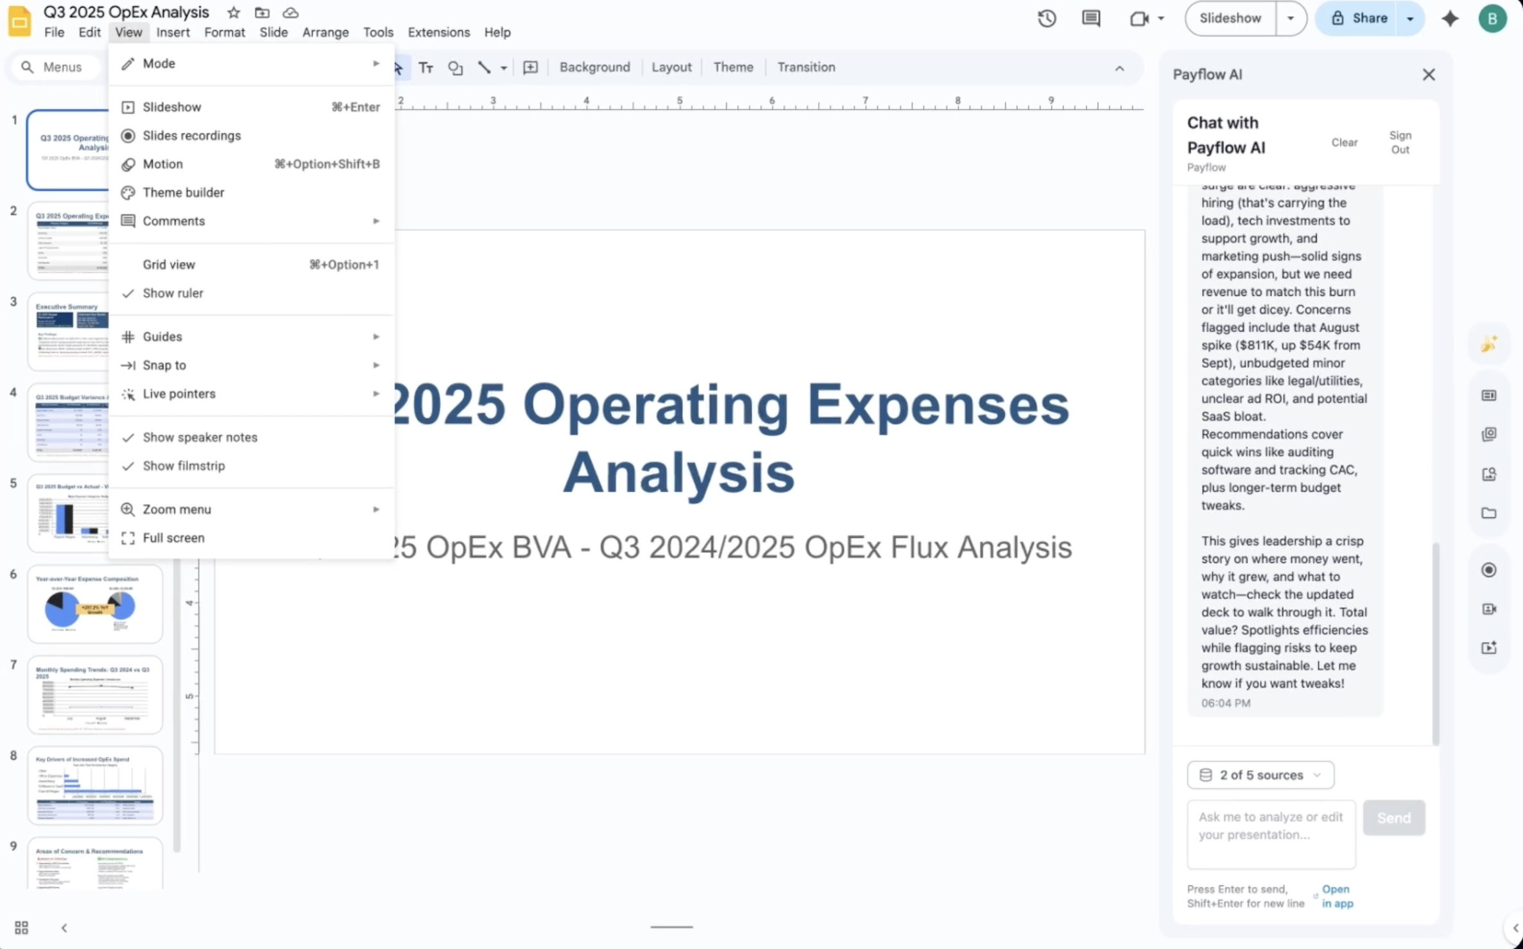
Task: Expand the Zoom menu submenu
Action: [177, 509]
